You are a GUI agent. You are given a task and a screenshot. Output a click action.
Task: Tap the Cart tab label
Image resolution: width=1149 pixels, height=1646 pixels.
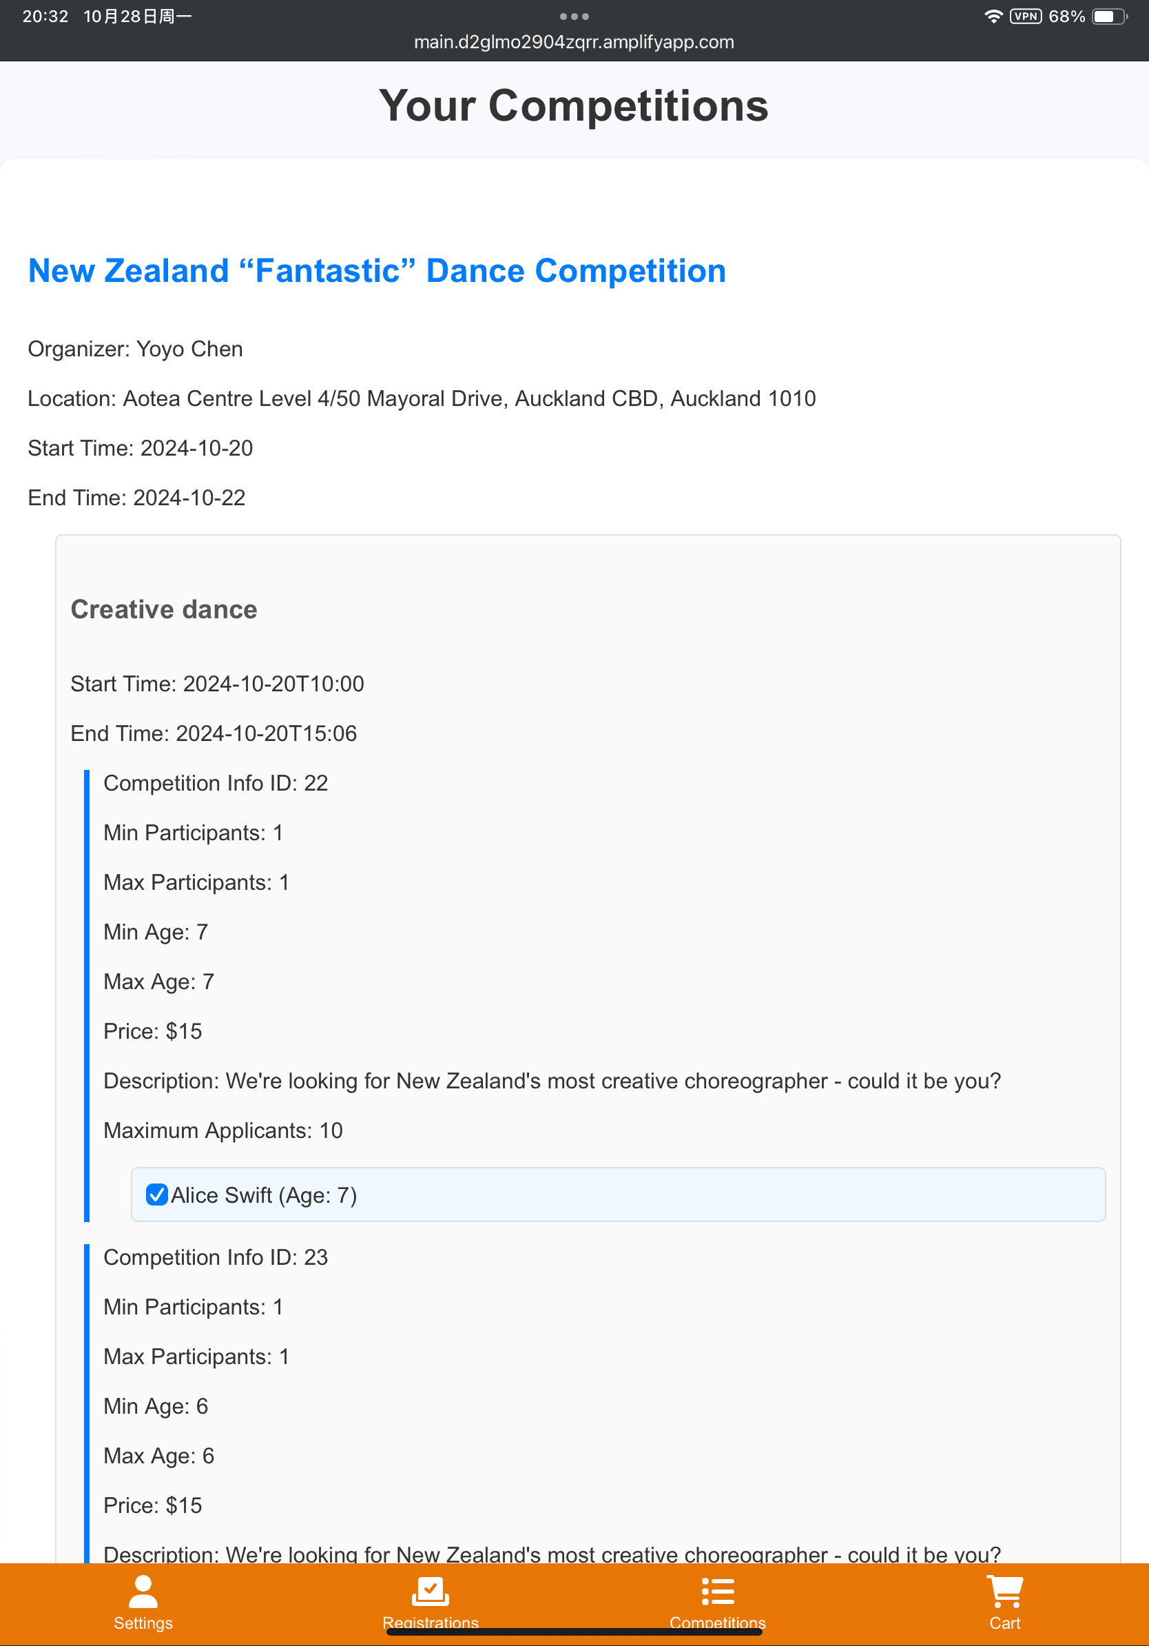coord(1004,1623)
